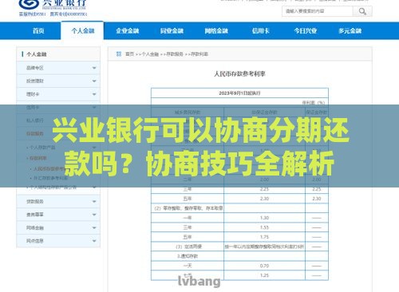Viewport: 399px width, 292px height.
Task: Click the 人民币存款参考利率 page title
Action: tap(239, 74)
